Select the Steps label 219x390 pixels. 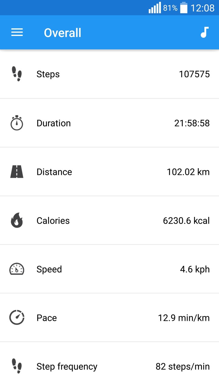click(48, 74)
